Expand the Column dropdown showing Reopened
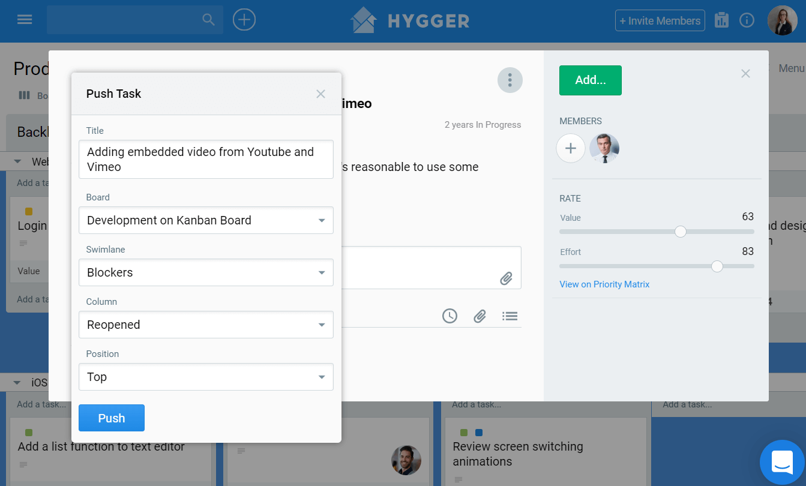The height and width of the screenshot is (486, 806). click(206, 325)
